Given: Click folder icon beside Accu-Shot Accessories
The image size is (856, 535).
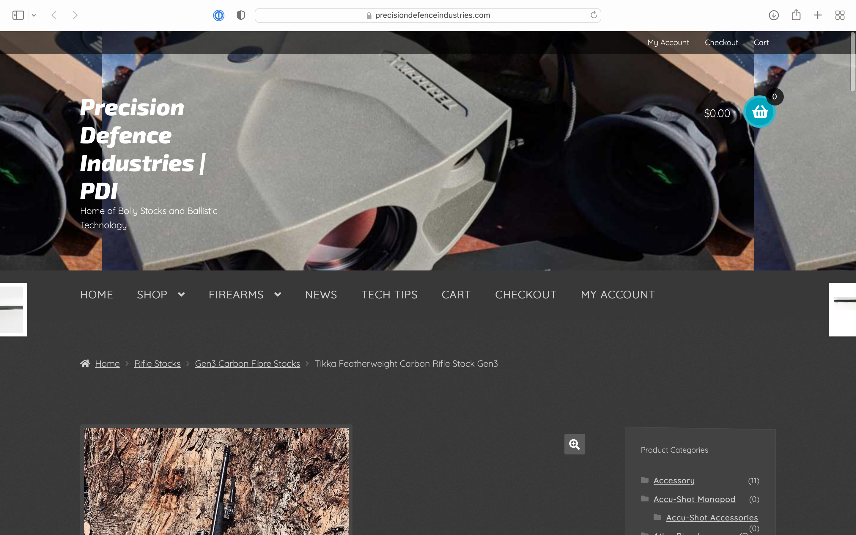Looking at the screenshot, I should tap(657, 517).
